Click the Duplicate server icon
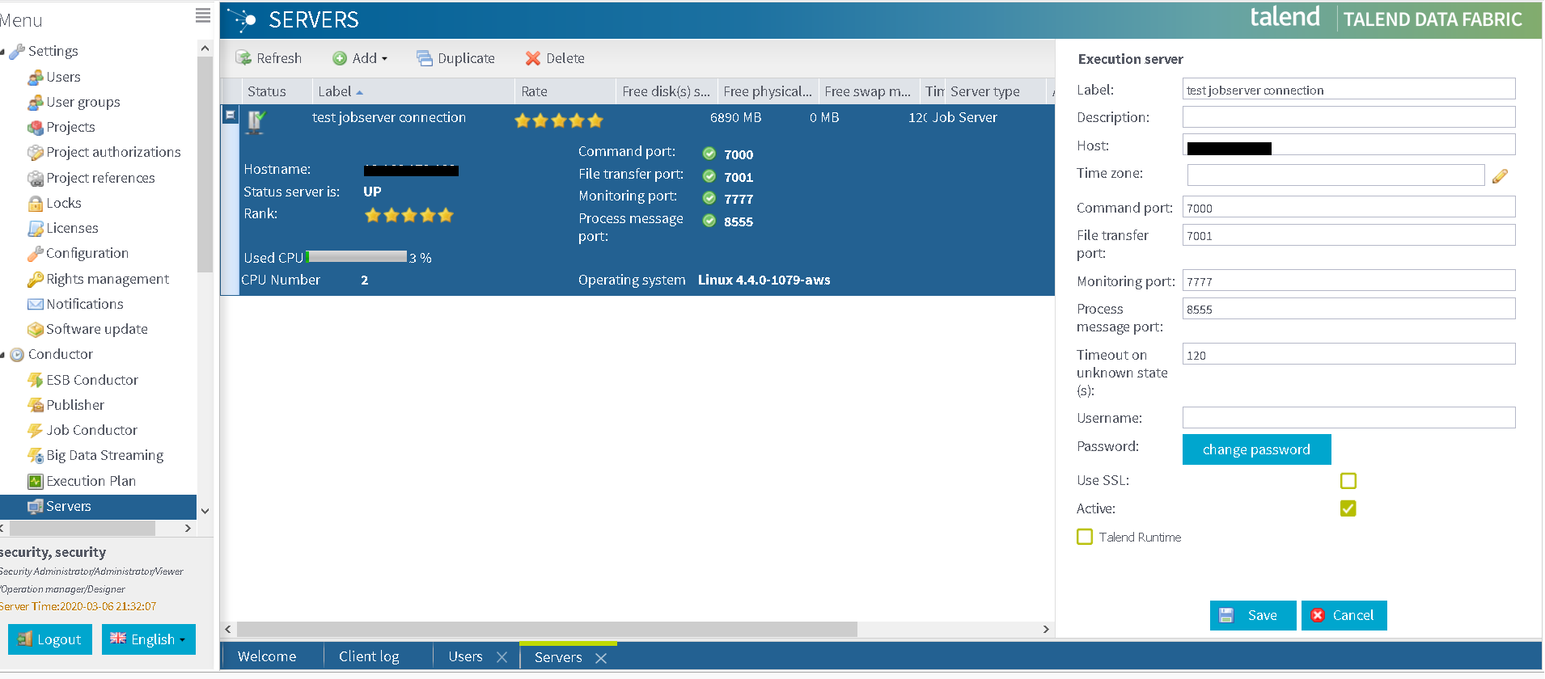 coord(425,58)
